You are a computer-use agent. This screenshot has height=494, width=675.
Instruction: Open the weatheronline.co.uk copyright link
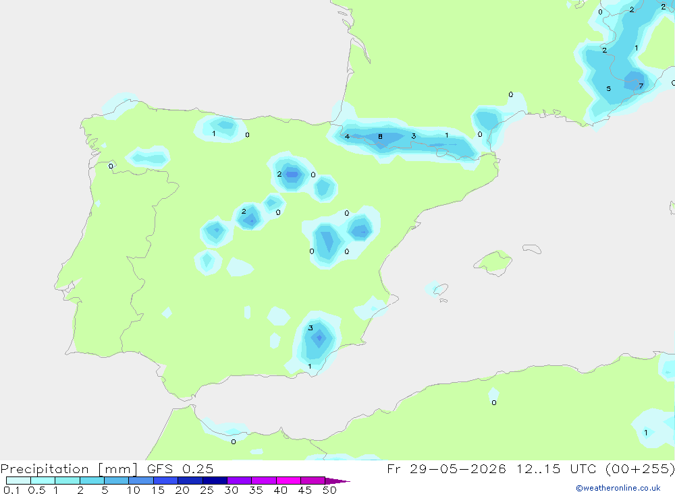(618, 488)
